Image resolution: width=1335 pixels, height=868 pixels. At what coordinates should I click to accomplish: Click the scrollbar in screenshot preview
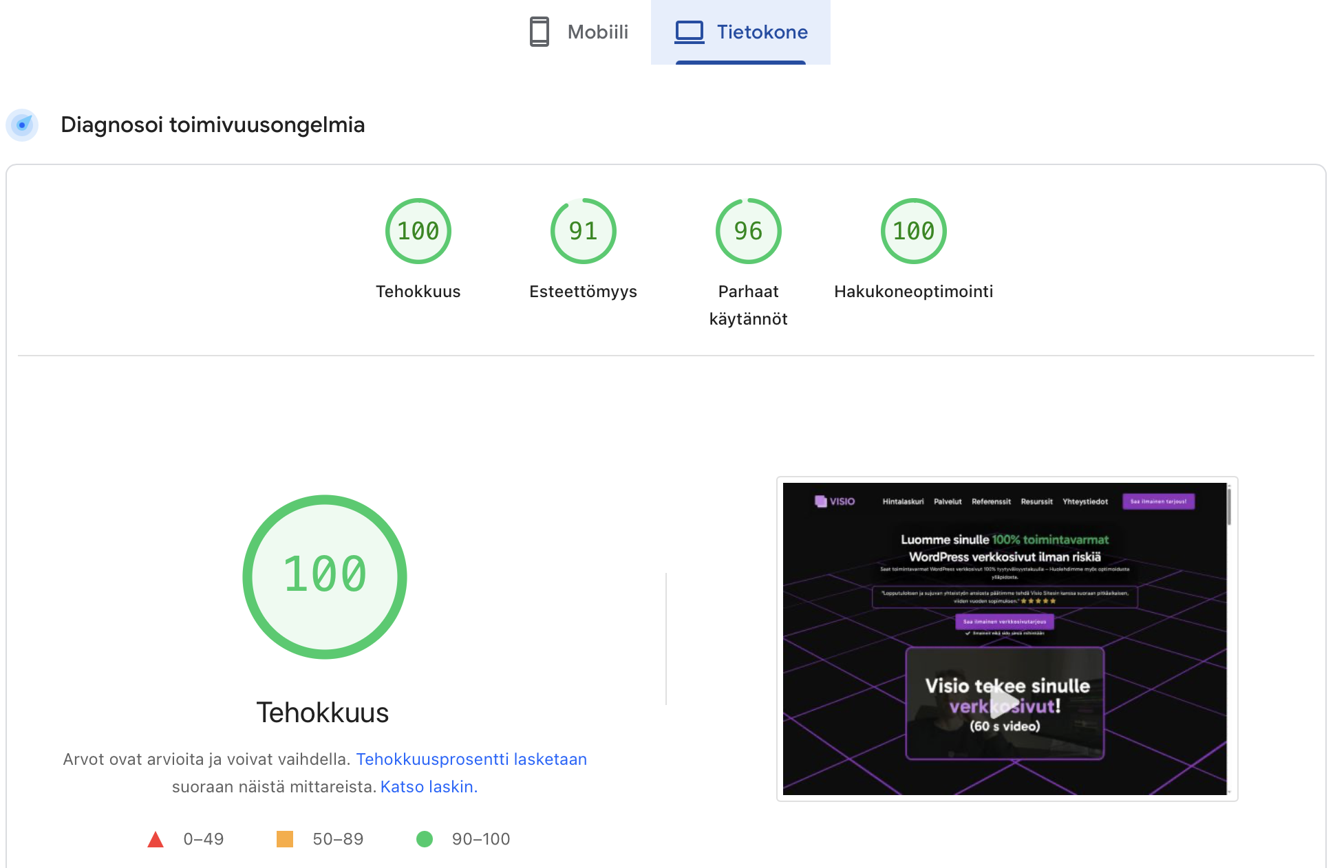pos(1229,508)
